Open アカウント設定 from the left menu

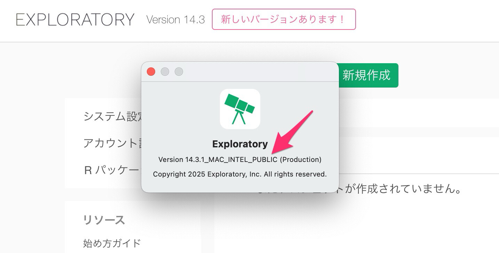(112, 143)
